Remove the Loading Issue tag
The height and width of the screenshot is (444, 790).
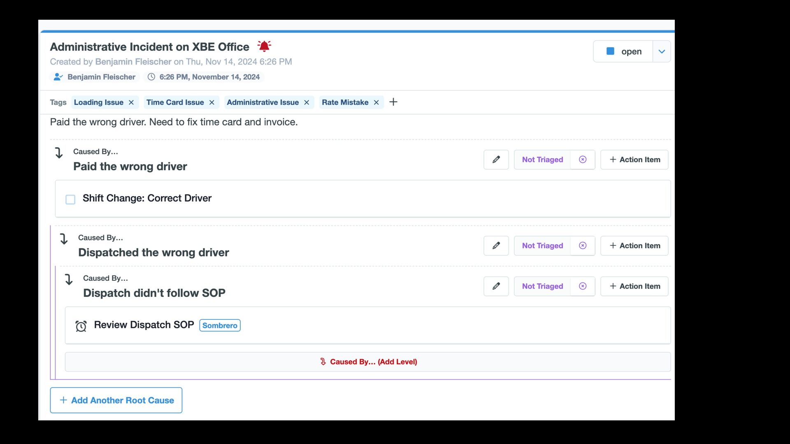[x=131, y=102]
